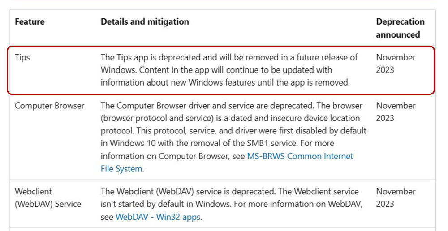Screen dimensions: 448x231
Task: Click the Webclient service description paragraph
Action: 232,204
